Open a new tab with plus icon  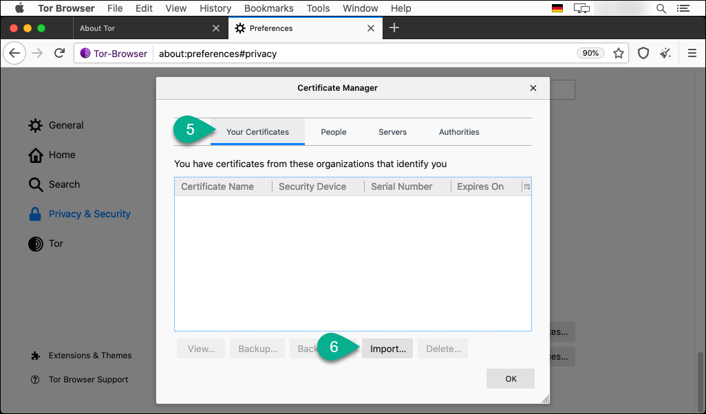[x=394, y=28]
